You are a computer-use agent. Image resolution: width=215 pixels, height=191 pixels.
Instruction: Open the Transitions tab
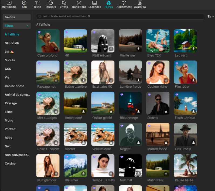point(79,5)
